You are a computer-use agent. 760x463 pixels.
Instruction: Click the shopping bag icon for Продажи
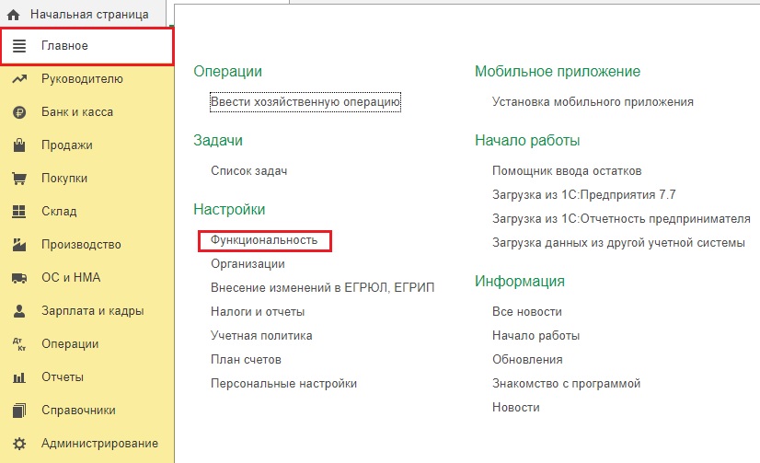click(x=18, y=145)
